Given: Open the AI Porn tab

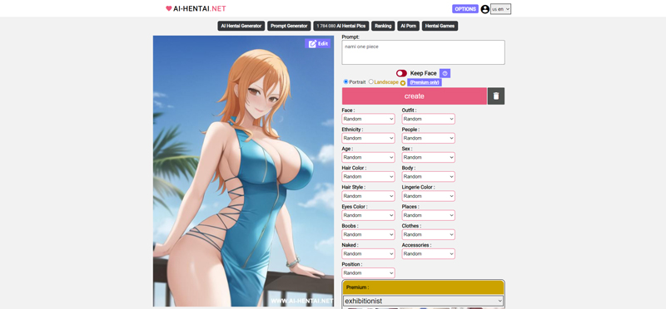Looking at the screenshot, I should 409,26.
